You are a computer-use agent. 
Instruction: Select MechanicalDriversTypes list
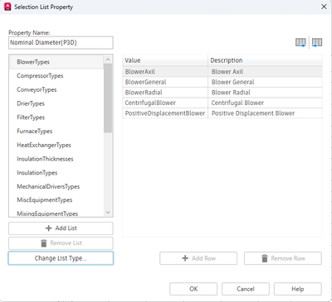(48, 186)
